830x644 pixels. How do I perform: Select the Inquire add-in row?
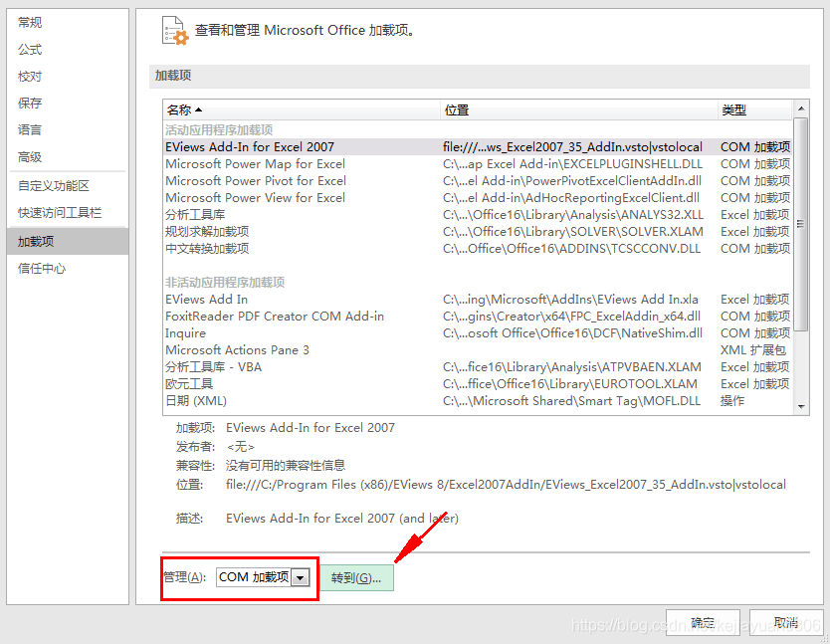point(478,333)
